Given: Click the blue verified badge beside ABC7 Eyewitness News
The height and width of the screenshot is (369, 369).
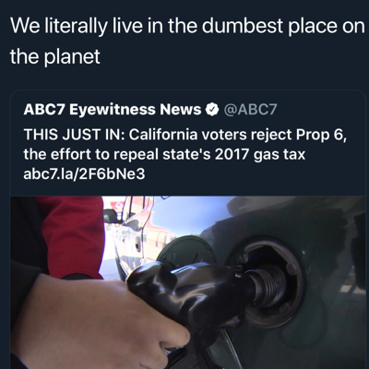Looking at the screenshot, I should tap(211, 110).
